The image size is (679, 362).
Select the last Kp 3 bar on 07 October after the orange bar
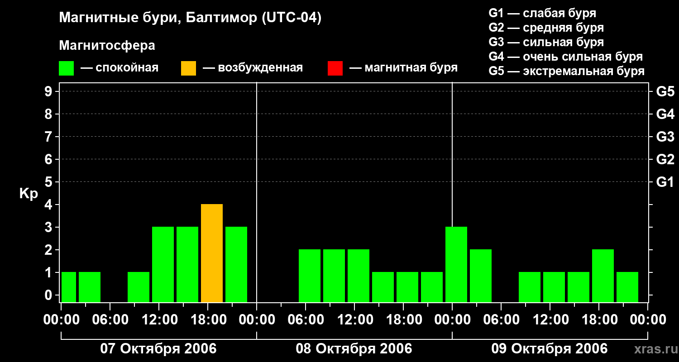tap(236, 265)
